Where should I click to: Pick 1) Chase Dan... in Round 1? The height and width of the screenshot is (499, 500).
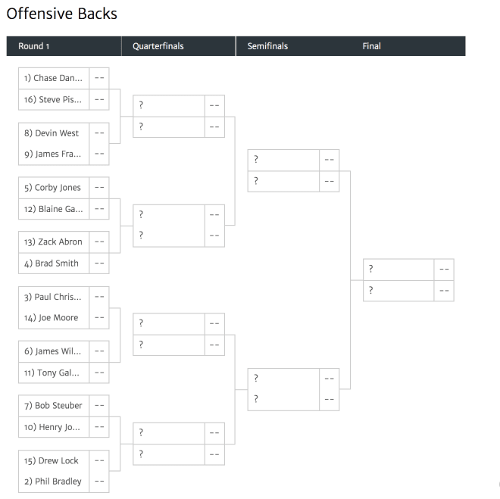click(54, 78)
